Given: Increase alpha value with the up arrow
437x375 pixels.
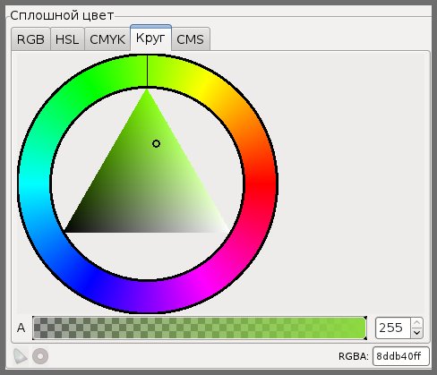Looking at the screenshot, I should coord(416,323).
